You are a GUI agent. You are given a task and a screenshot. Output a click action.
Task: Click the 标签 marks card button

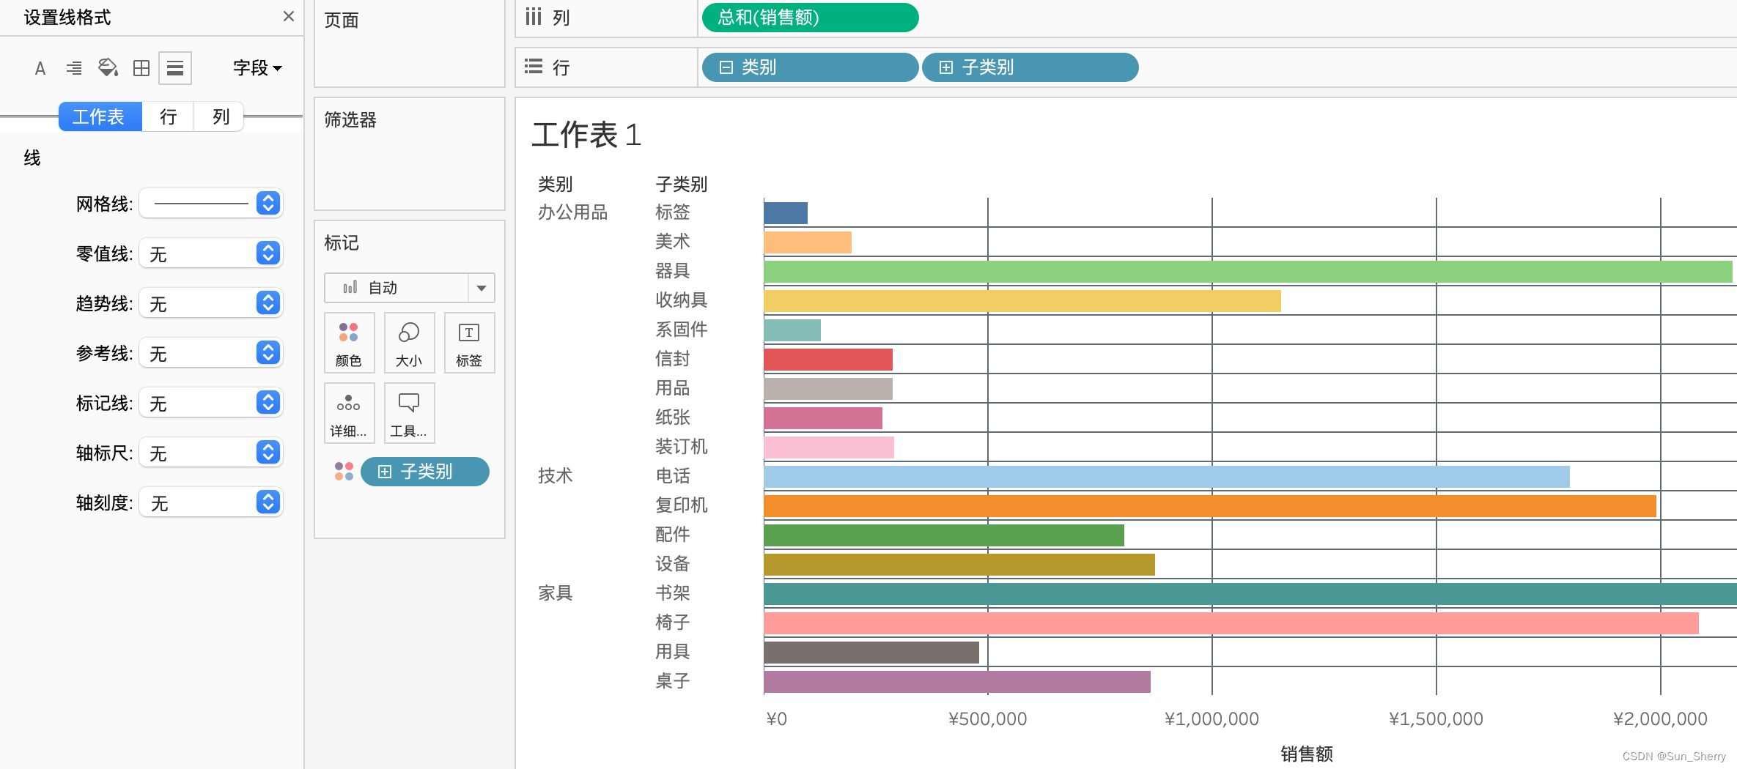click(470, 343)
